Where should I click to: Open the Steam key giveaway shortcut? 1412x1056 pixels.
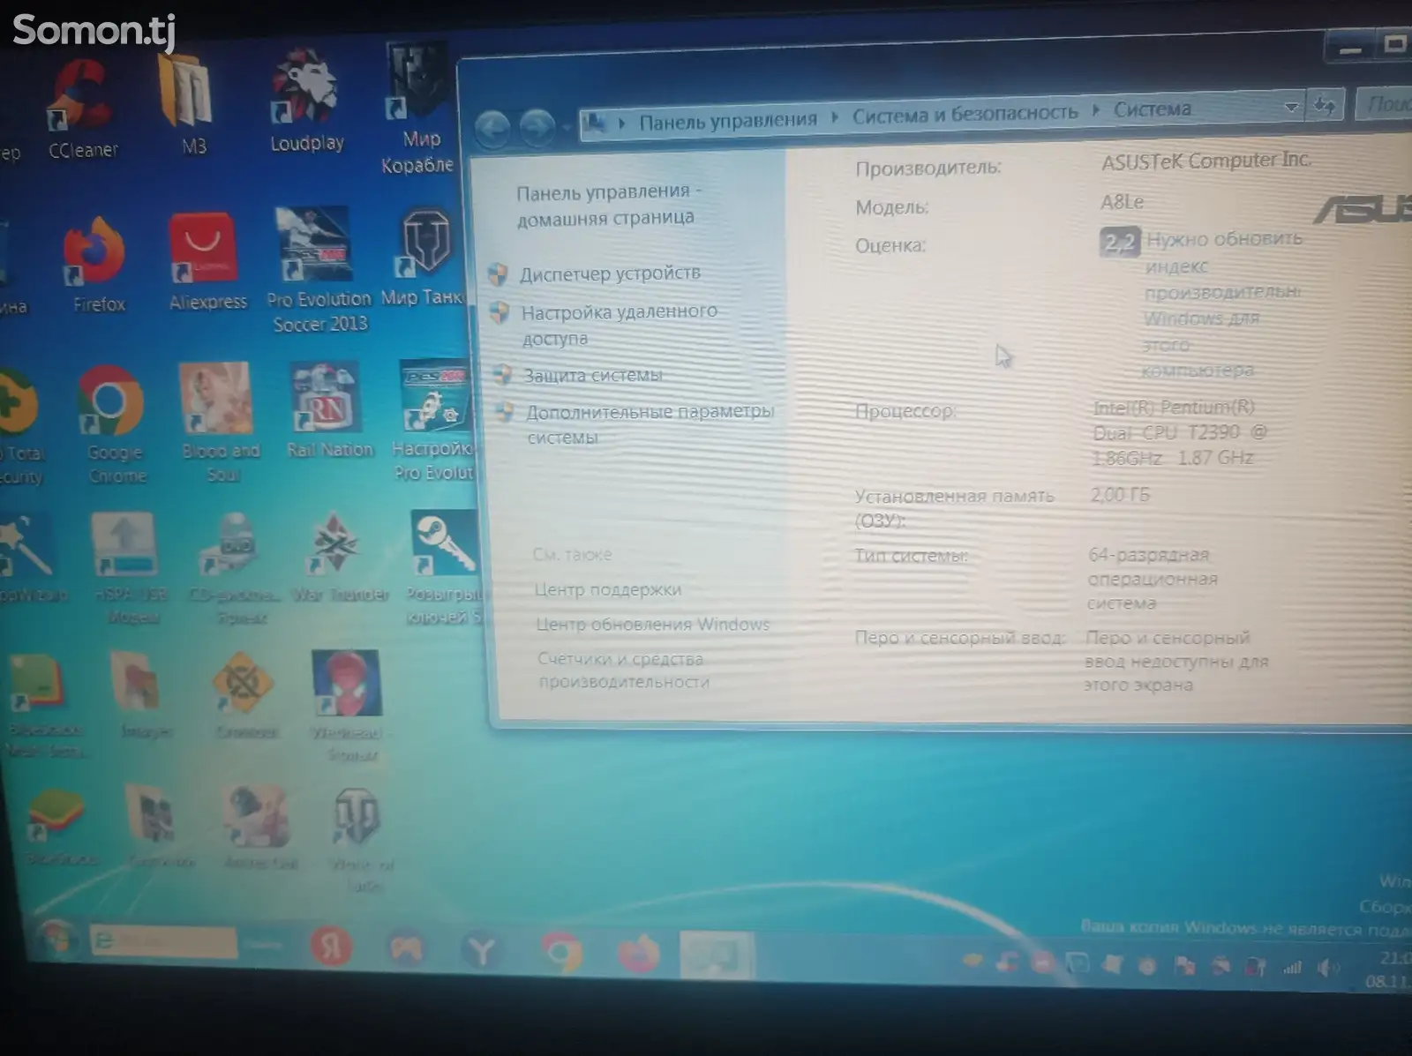coord(445,567)
